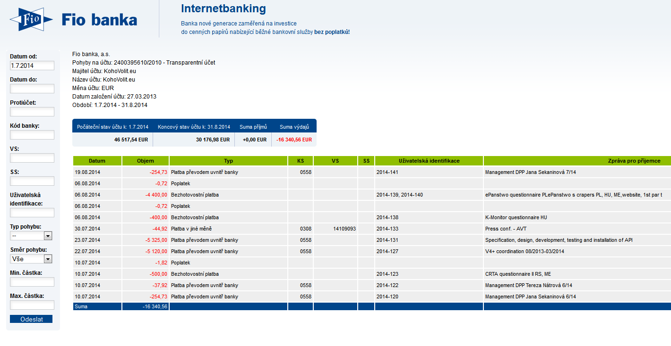Image resolution: width=671 pixels, height=346 pixels.
Task: Click the opening balance 46 517,54 EUR
Action: point(131,140)
